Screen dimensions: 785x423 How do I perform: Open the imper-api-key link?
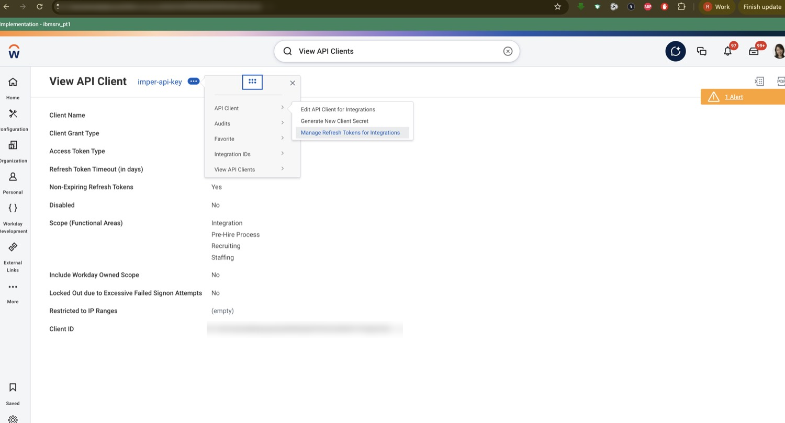(160, 82)
